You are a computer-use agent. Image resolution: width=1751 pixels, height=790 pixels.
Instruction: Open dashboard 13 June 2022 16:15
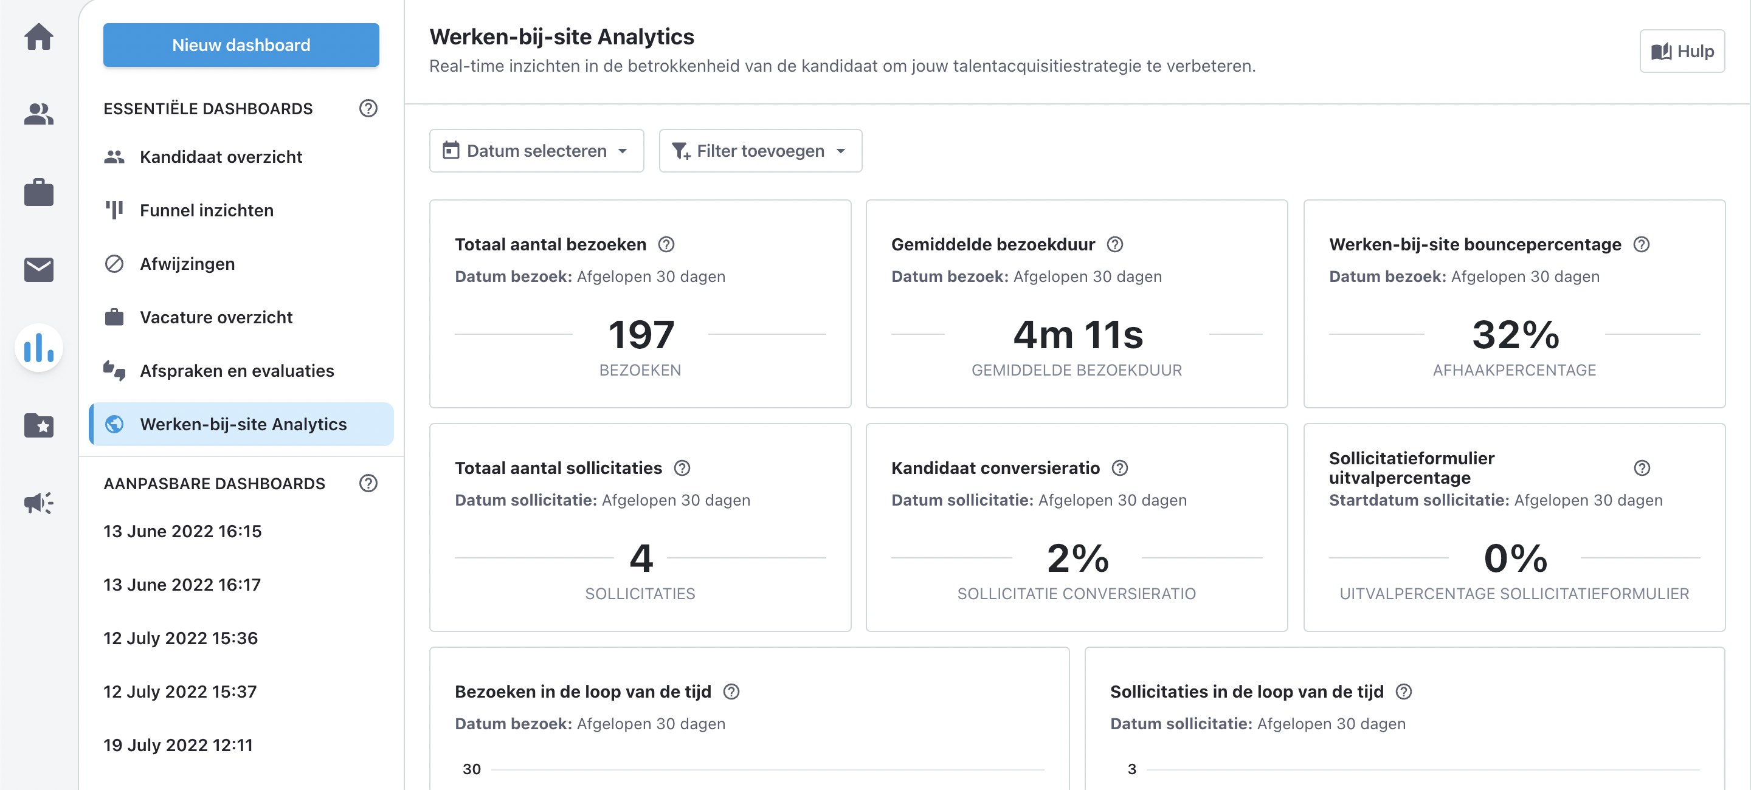point(182,531)
